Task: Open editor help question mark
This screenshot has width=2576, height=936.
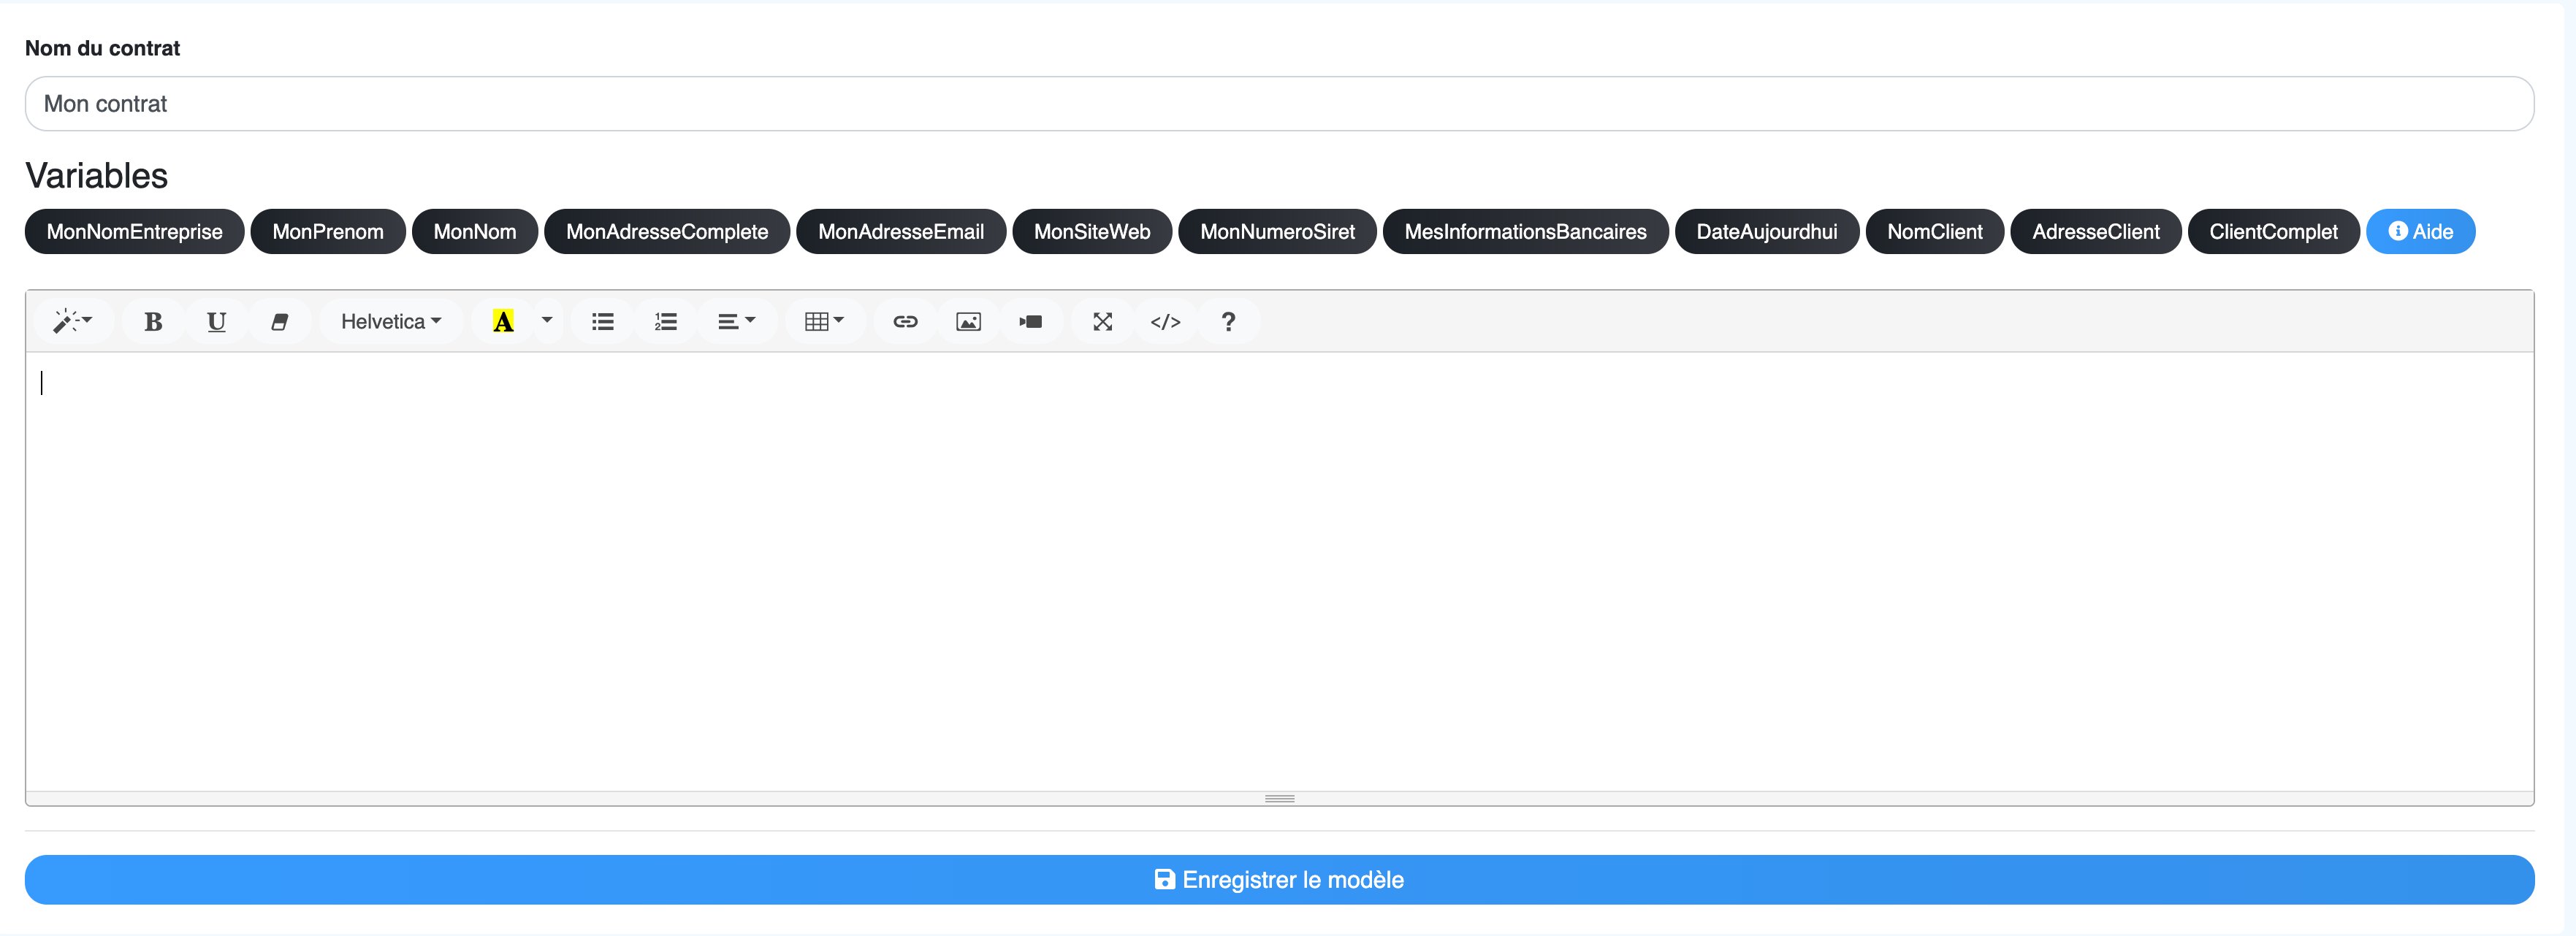Action: (1228, 322)
